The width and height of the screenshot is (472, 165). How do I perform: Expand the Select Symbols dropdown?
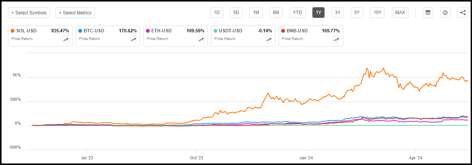tap(29, 13)
